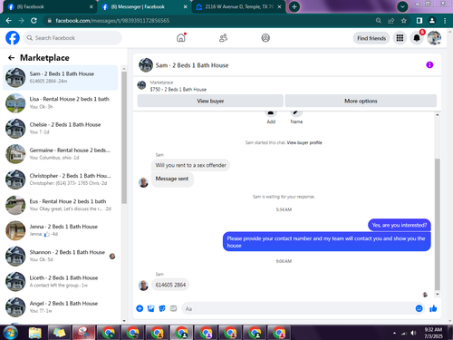
Task: Open Shannon - 2 Beds 1 Bath House chat
Action: tap(61, 256)
